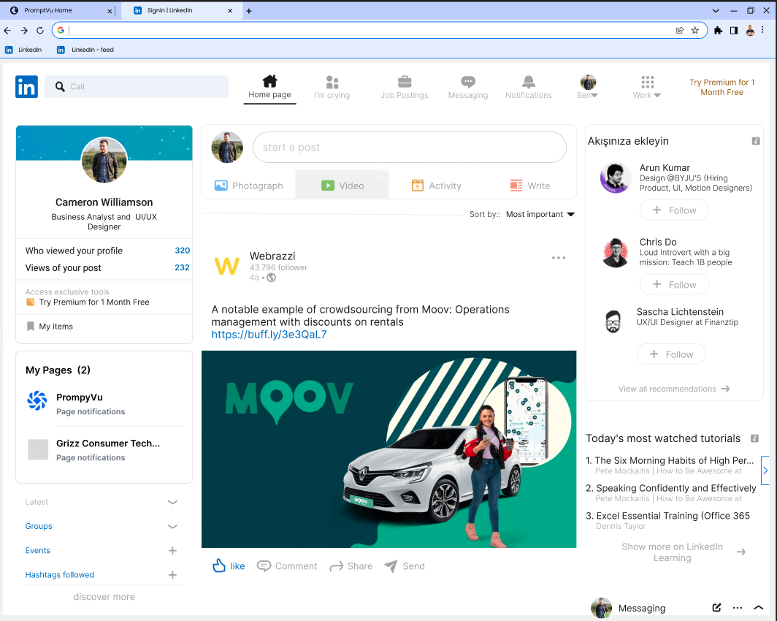Click Show more on LinkedIn Learning
The width and height of the screenshot is (777, 621).
(x=684, y=552)
